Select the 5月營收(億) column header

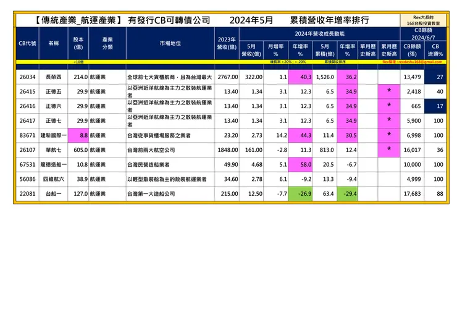click(x=251, y=50)
